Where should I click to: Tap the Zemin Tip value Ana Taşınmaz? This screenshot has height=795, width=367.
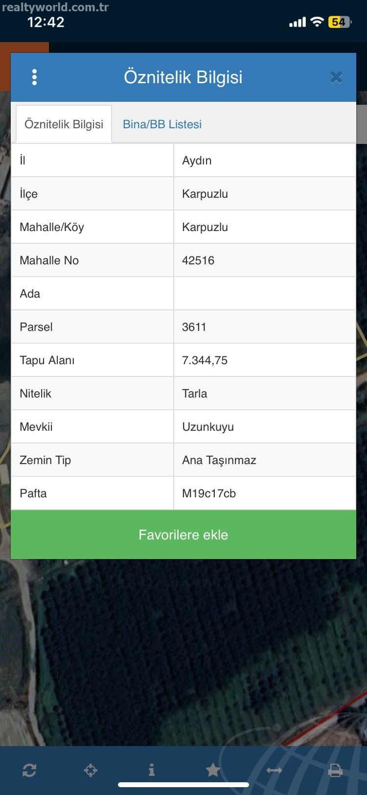pyautogui.click(x=219, y=460)
